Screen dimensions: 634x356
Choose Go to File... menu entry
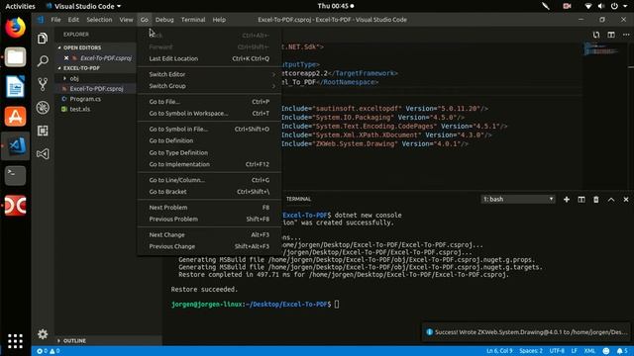209,102
